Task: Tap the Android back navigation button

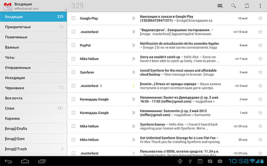Action: [x=8, y=161]
